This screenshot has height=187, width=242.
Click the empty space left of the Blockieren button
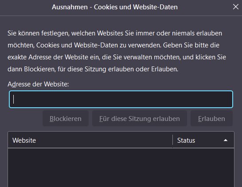coord(25,118)
